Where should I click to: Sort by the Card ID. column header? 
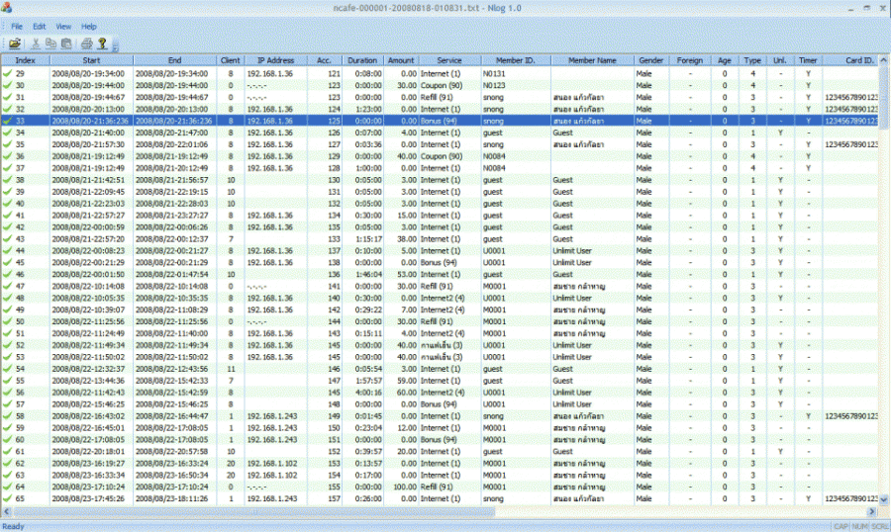(x=850, y=60)
